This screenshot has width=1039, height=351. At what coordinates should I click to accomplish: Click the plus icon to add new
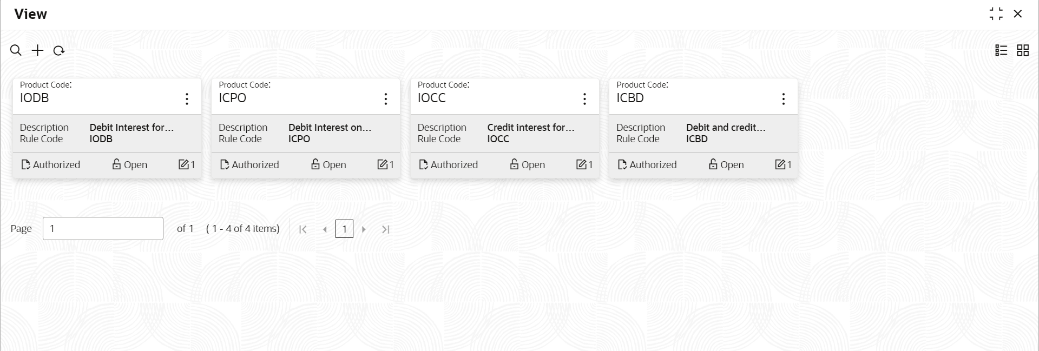pyautogui.click(x=37, y=51)
